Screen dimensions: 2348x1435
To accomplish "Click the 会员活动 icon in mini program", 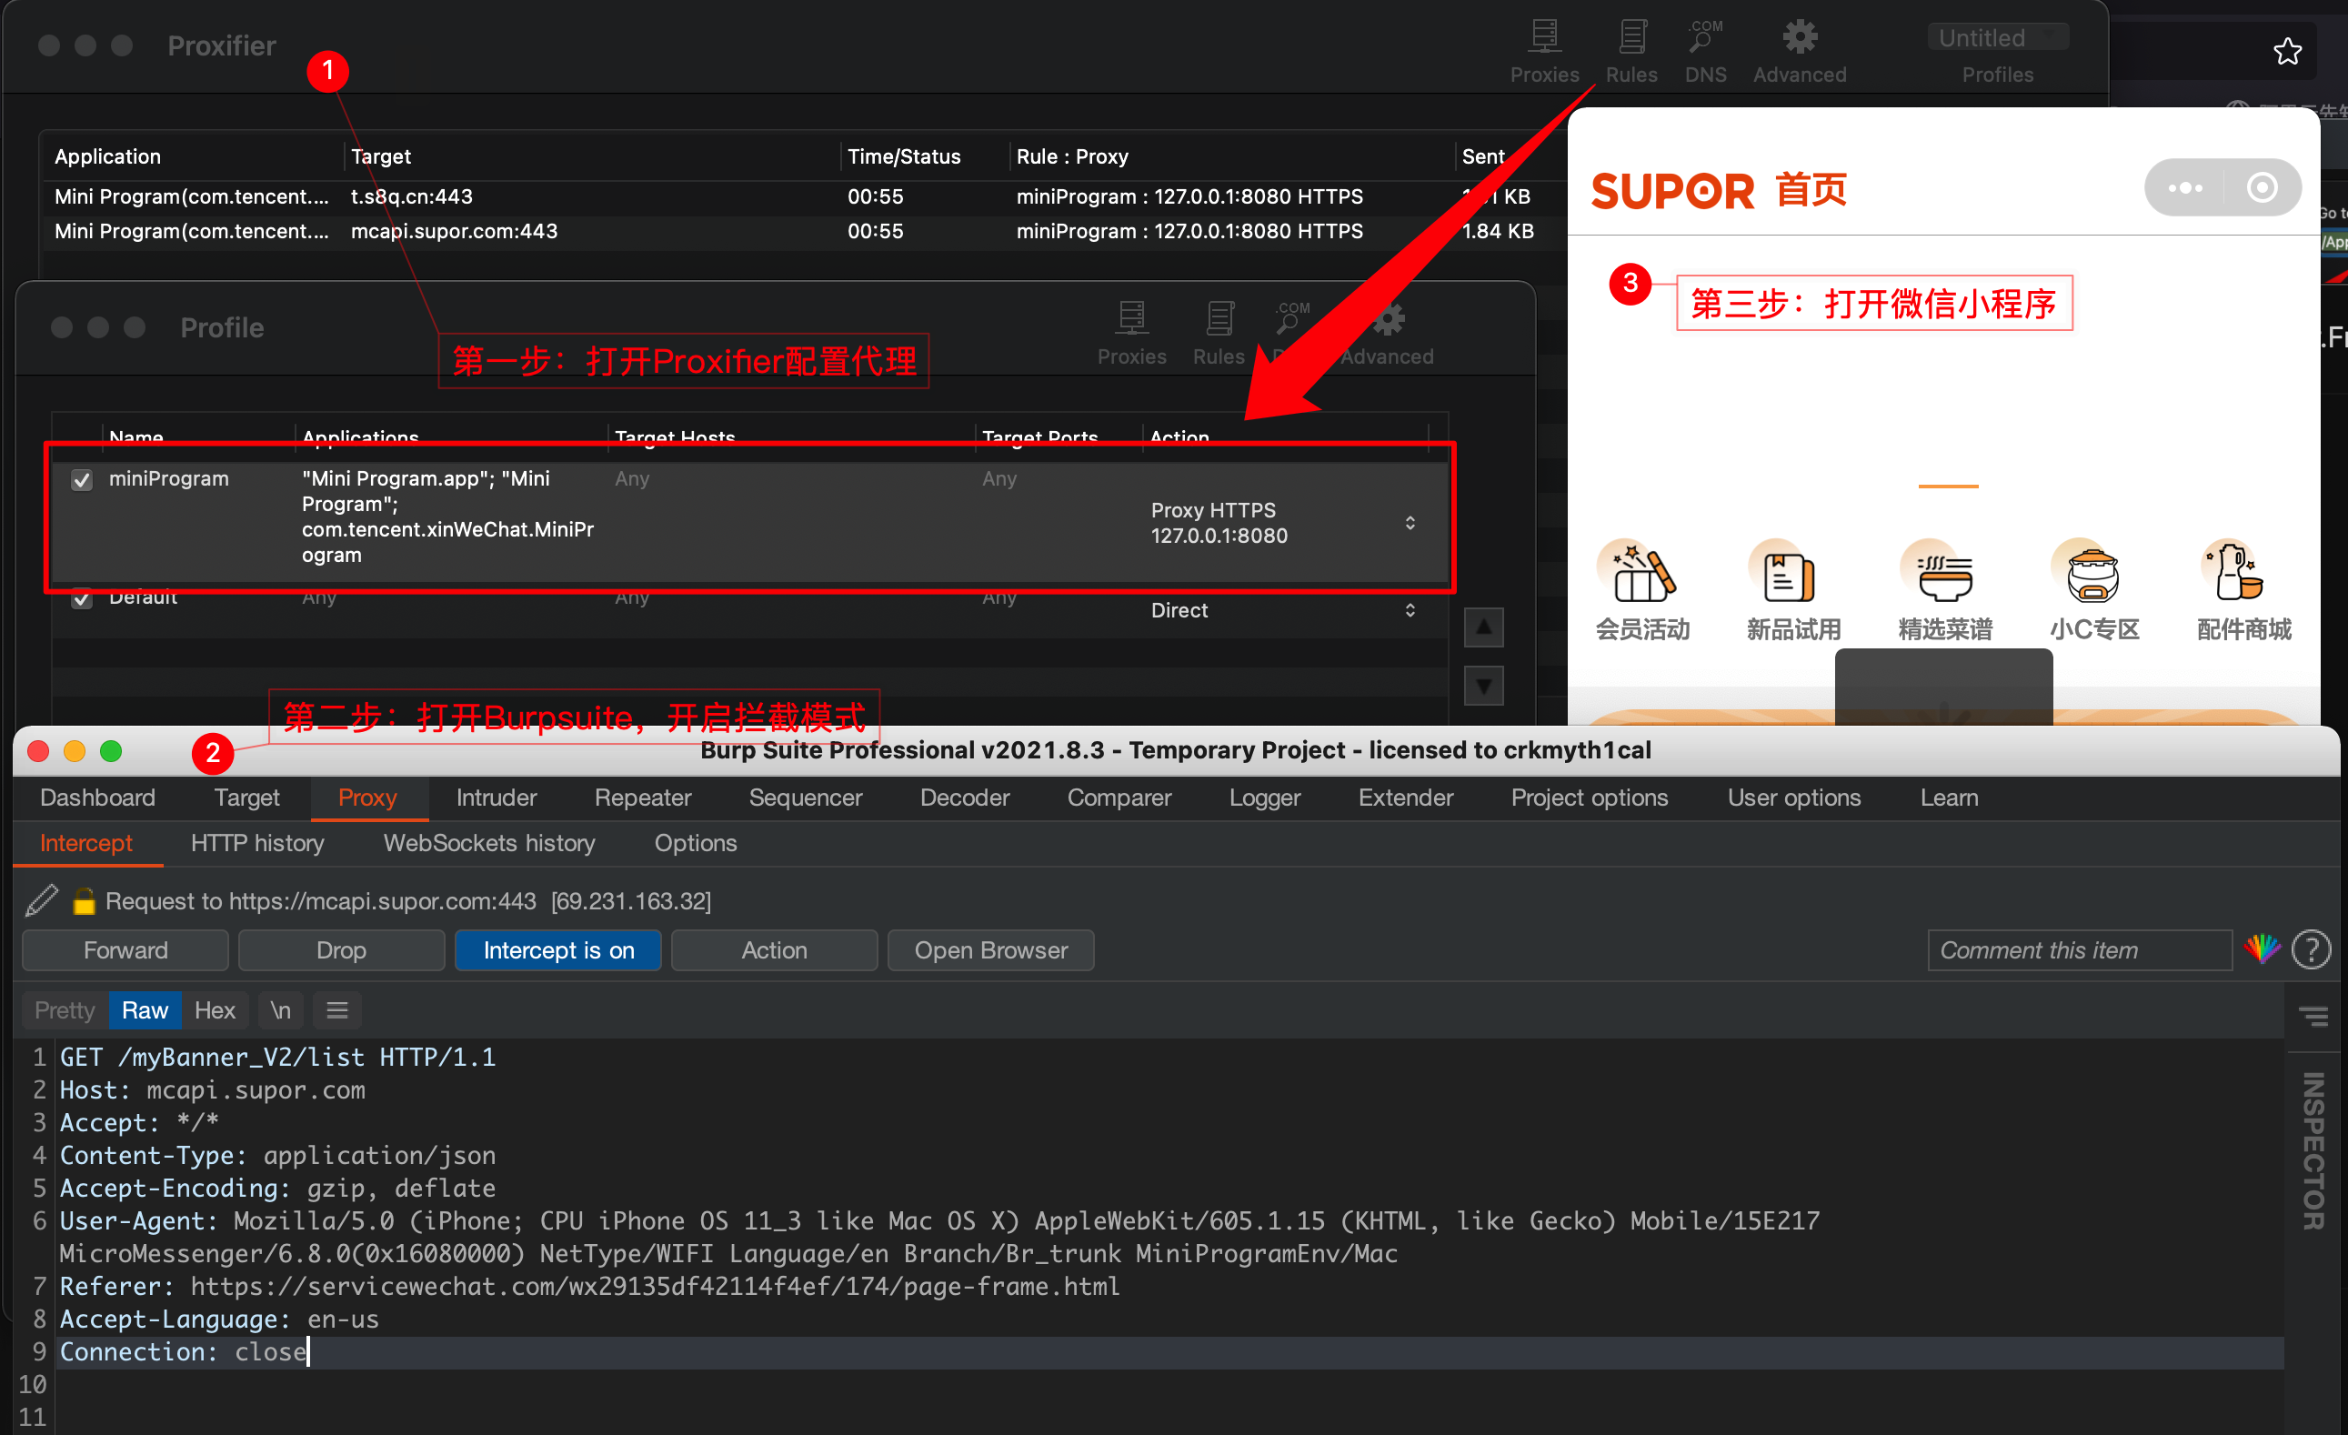I will pyautogui.click(x=1642, y=575).
